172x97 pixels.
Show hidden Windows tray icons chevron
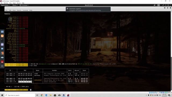click(x=146, y=95)
